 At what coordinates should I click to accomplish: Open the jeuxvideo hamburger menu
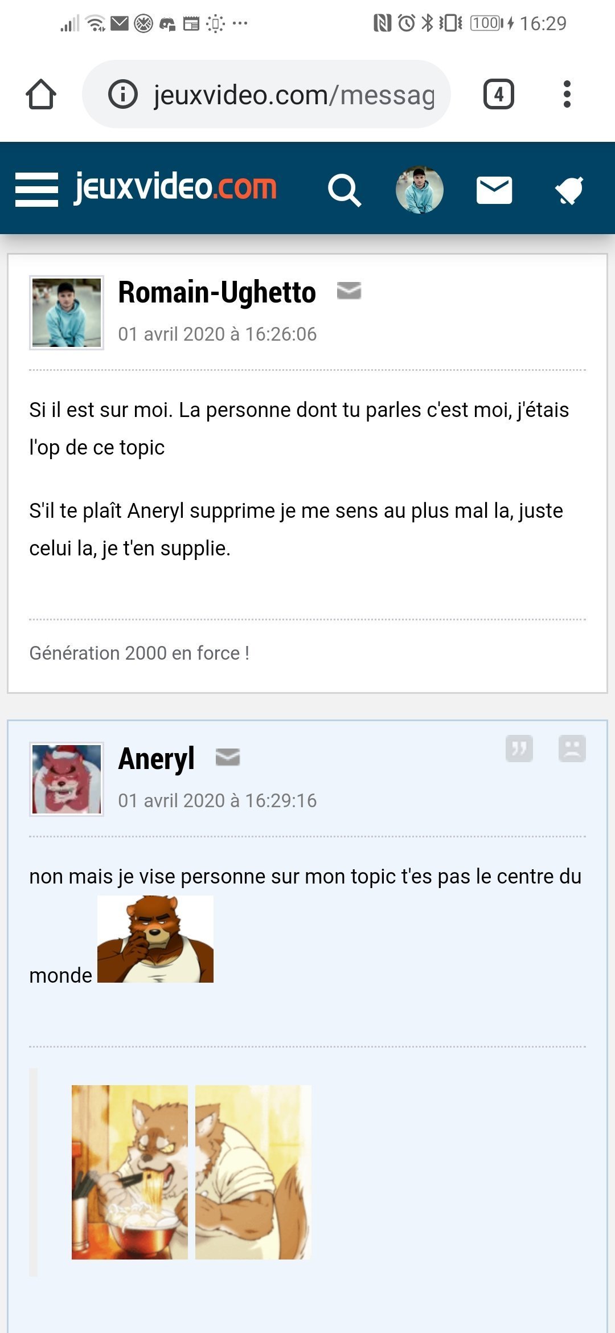(x=36, y=189)
